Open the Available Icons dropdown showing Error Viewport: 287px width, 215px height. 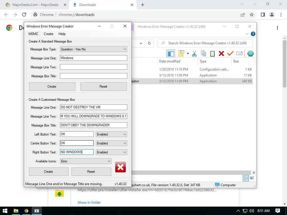pyautogui.click(x=86, y=161)
